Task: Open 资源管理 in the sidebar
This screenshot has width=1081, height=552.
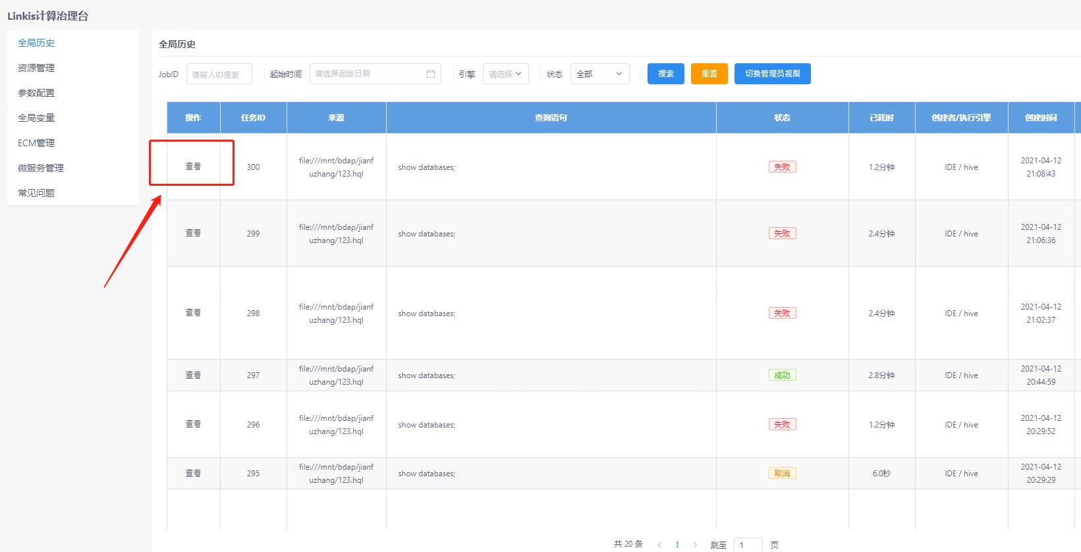Action: (x=36, y=68)
